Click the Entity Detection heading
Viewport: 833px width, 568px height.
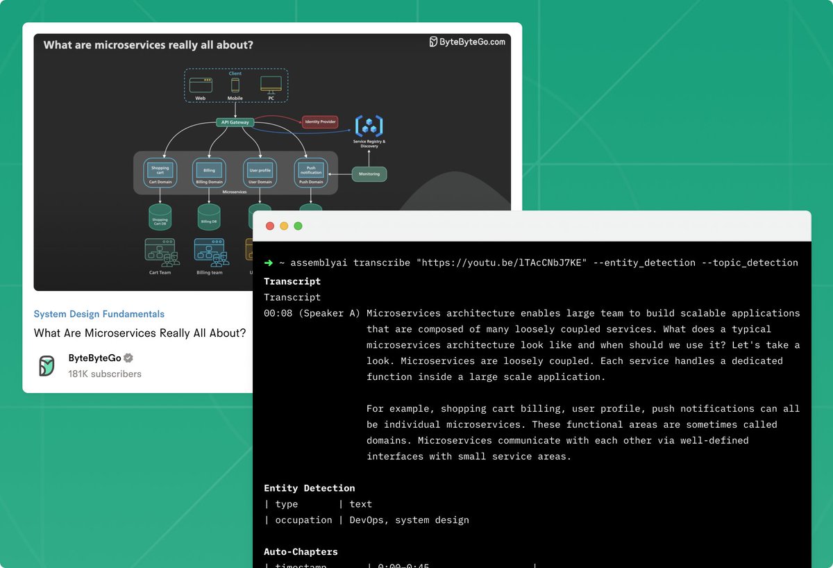[x=310, y=488]
